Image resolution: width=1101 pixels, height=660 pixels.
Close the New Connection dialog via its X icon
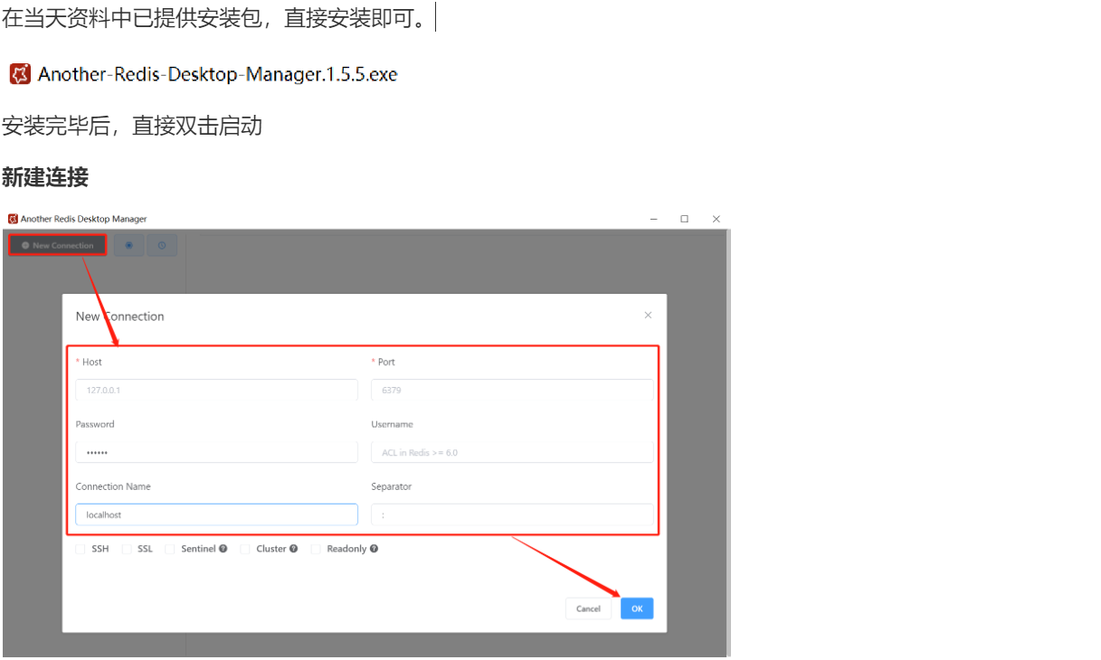[648, 315]
